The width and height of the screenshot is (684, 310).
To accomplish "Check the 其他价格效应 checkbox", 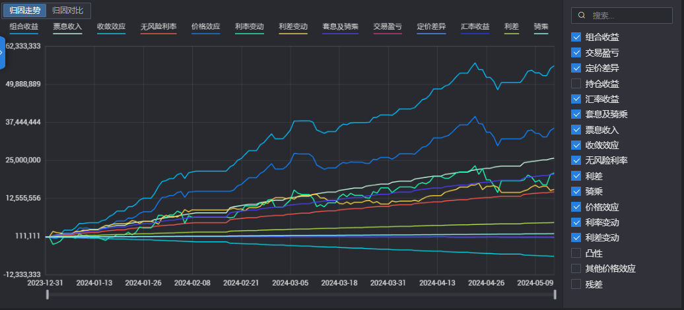I will coord(576,268).
